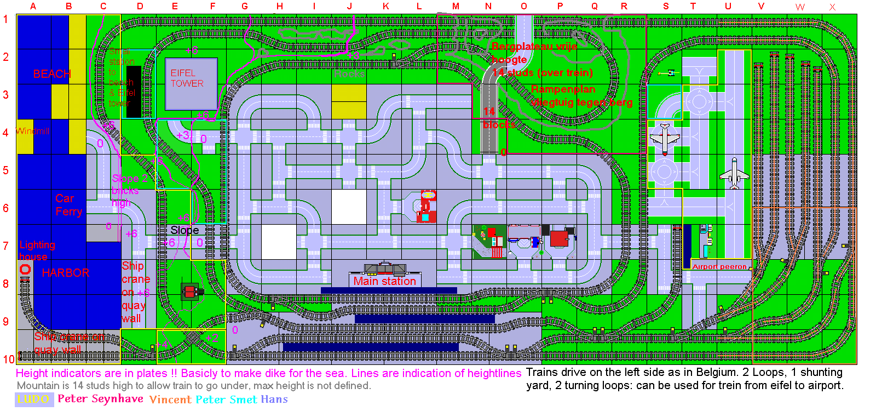The height and width of the screenshot is (411, 876).
Task: Click the red lighthouse ring in the harbor
Action: coord(25,269)
